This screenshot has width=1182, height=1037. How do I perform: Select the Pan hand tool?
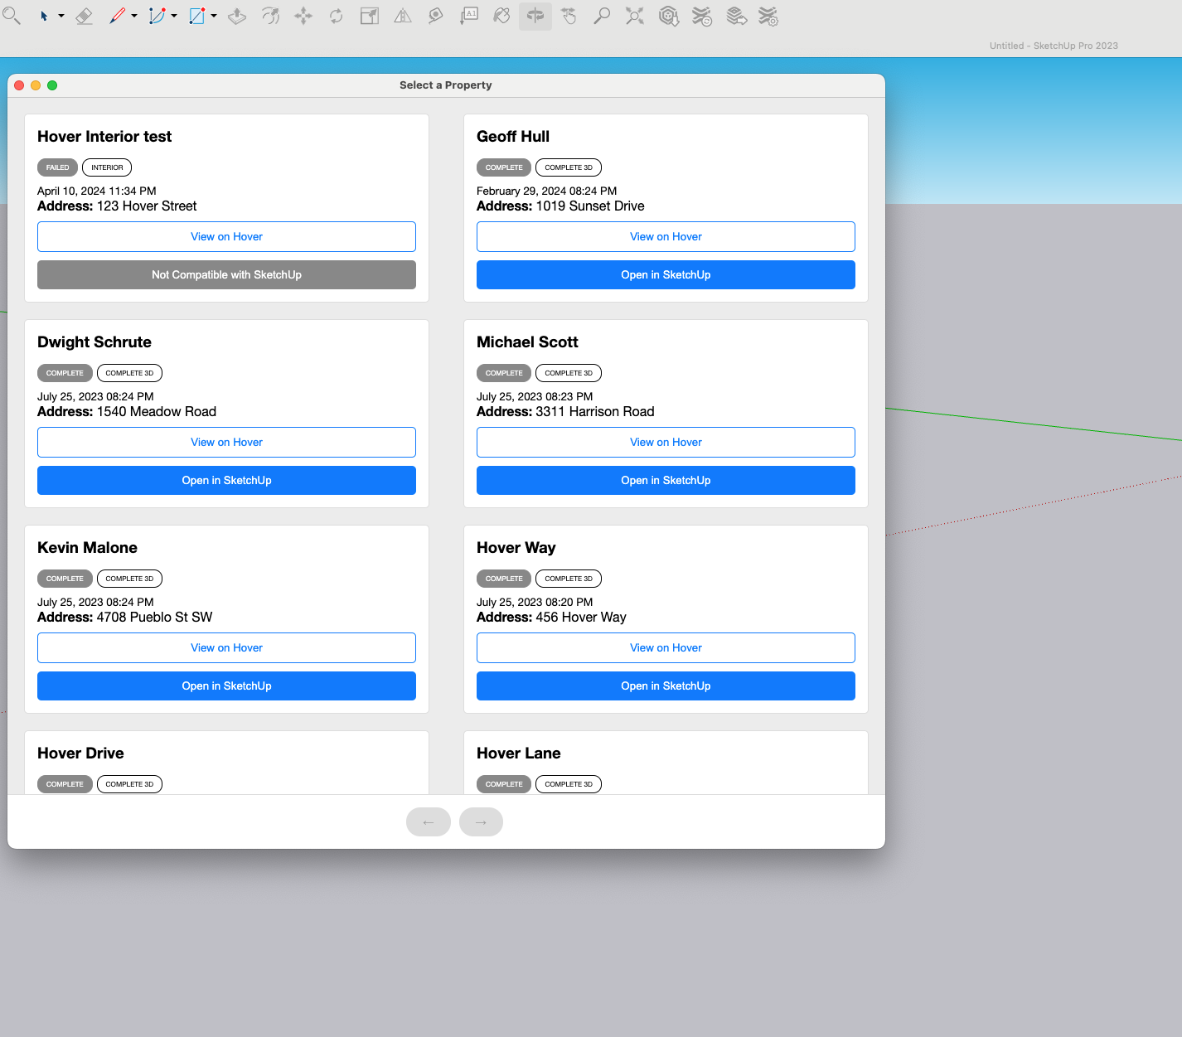point(569,16)
